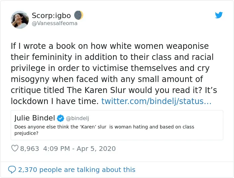Click the @bindelj handle
This screenshot has height=178, width=234.
(x=77, y=118)
